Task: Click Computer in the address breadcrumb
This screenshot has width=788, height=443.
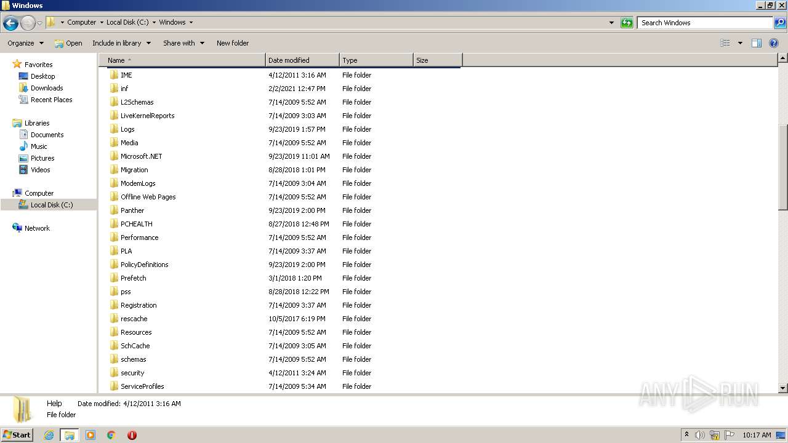Action: coord(82,22)
